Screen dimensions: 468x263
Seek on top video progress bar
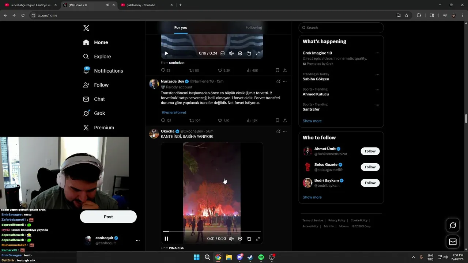(212, 46)
